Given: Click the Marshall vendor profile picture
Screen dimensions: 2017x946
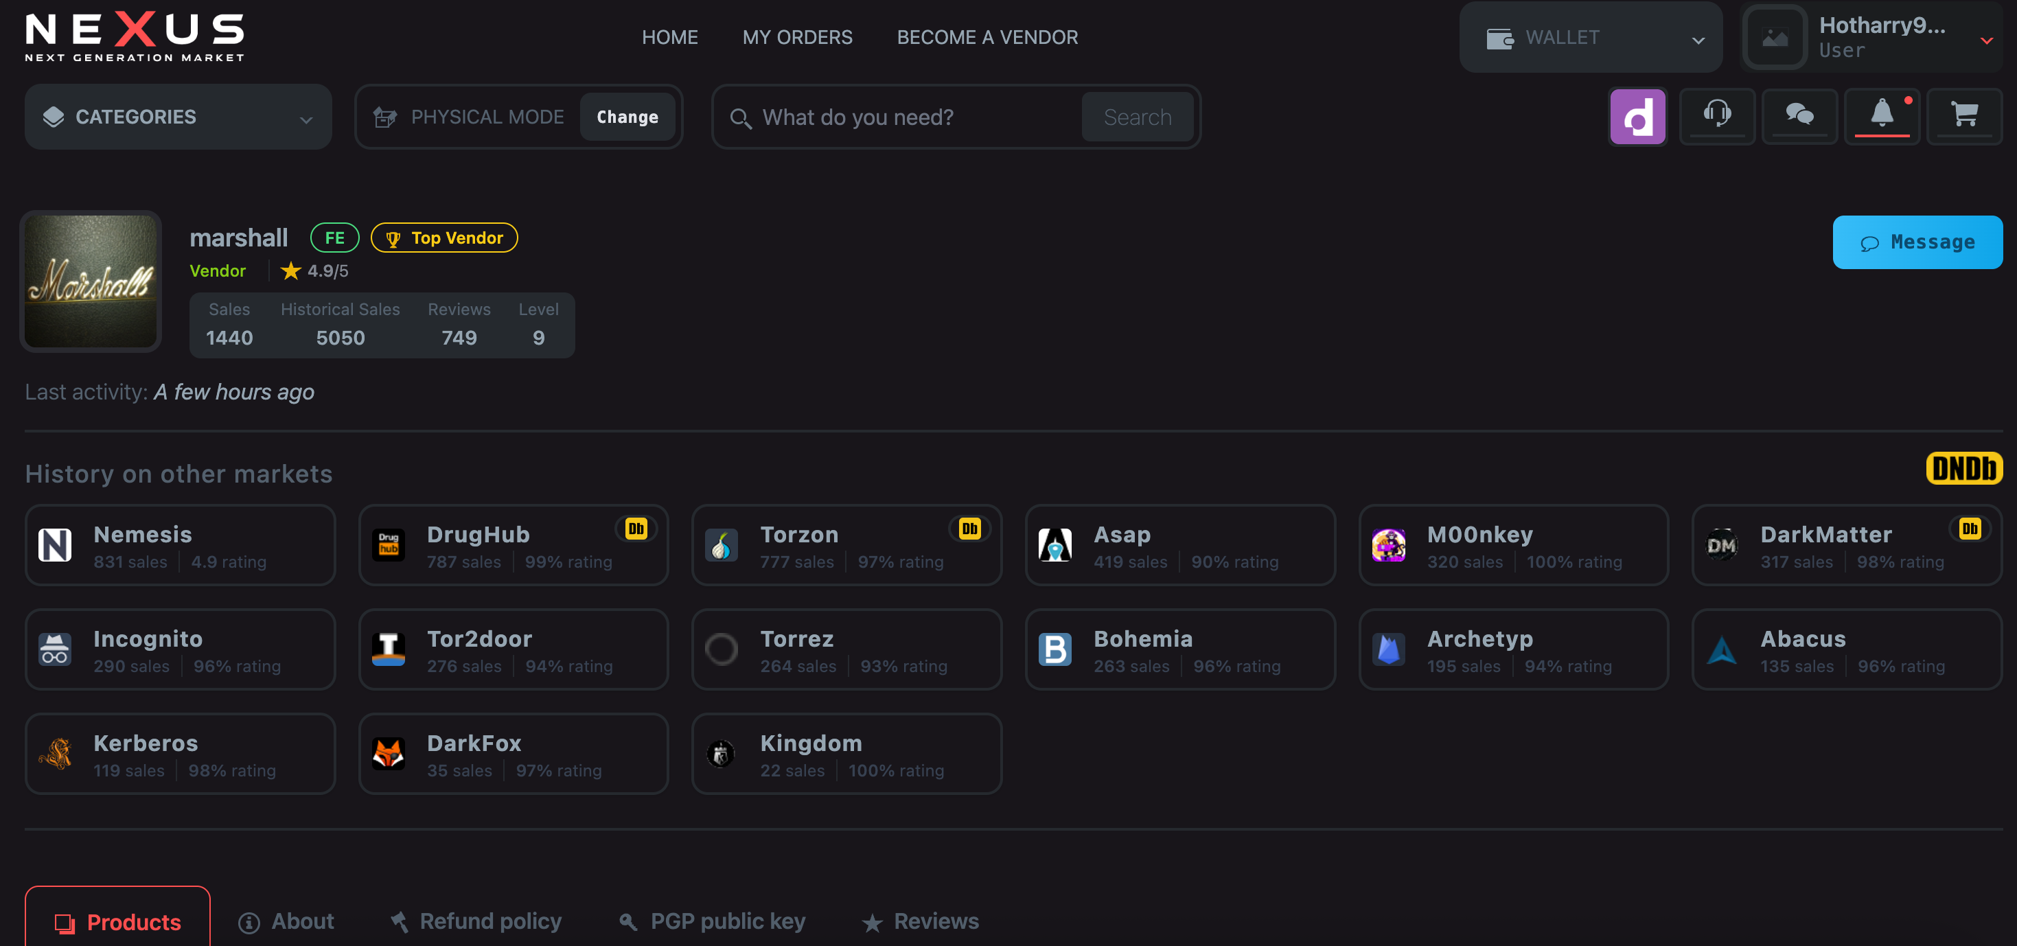Looking at the screenshot, I should 90,280.
